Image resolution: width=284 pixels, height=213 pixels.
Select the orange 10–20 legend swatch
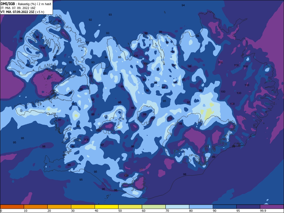36,207
